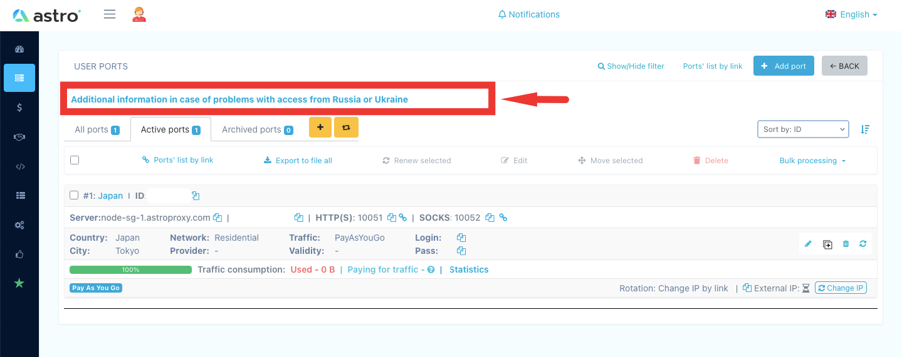The image size is (902, 357).
Task: Open the green star icon in sidebar
Action: [x=19, y=283]
